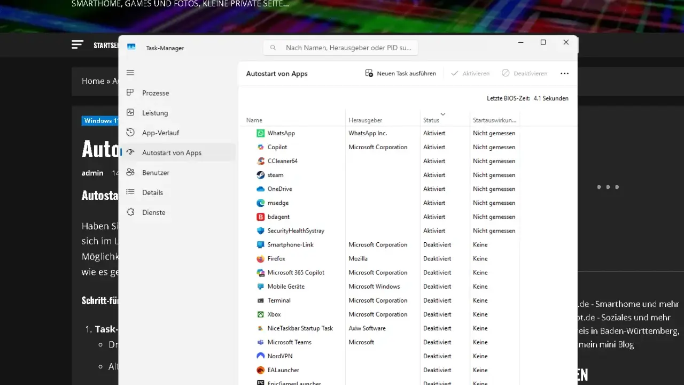Viewport: 684px width, 385px height.
Task: Click the admin author link on website
Action: 92,173
